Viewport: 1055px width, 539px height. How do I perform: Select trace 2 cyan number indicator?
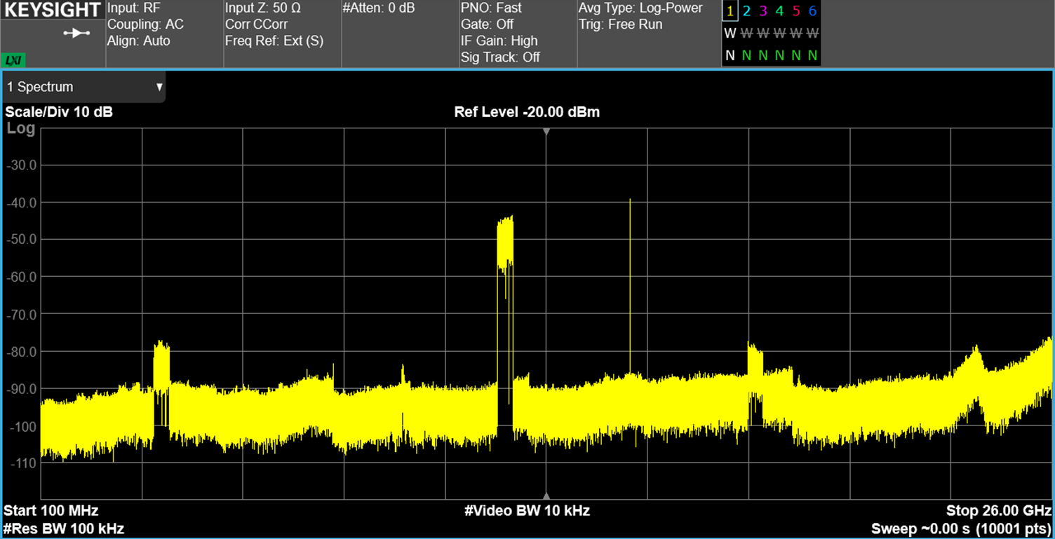point(746,11)
